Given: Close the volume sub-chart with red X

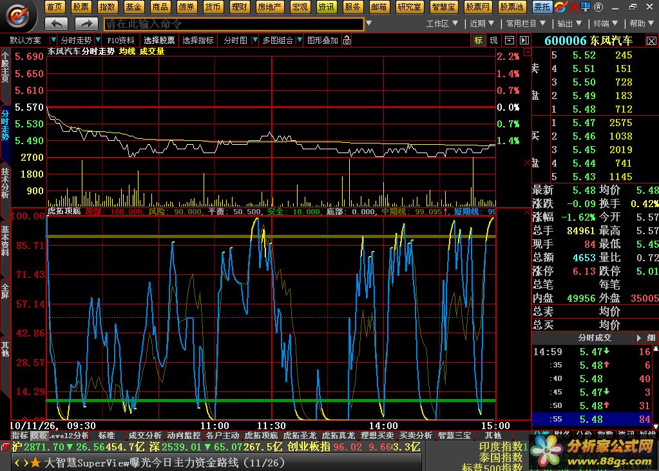Looking at the screenshot, I should 528,162.
